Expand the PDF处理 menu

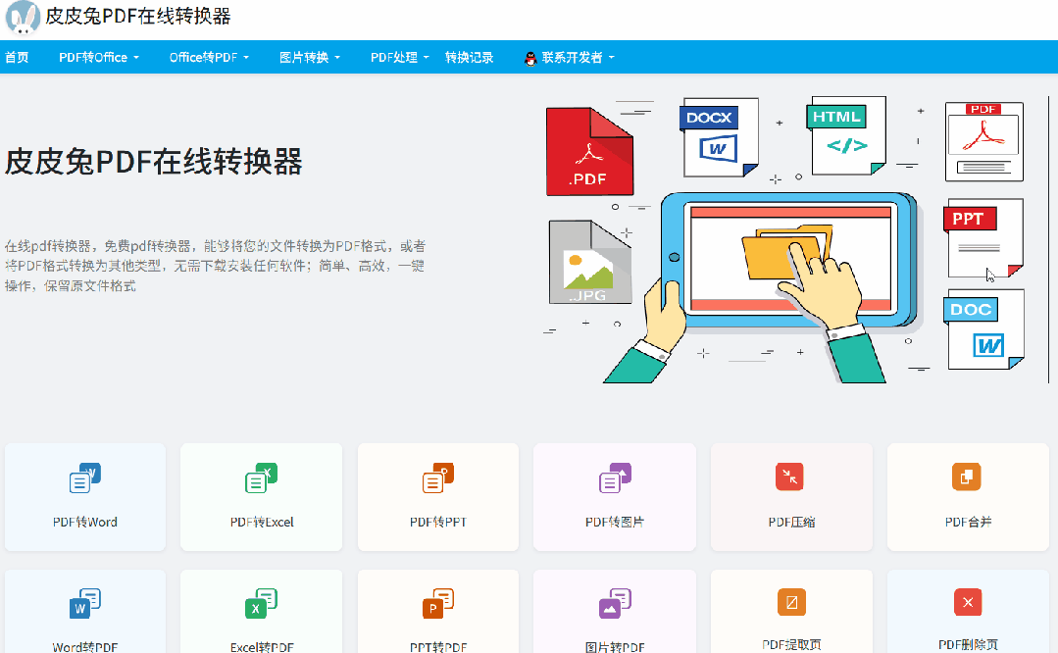tap(395, 57)
